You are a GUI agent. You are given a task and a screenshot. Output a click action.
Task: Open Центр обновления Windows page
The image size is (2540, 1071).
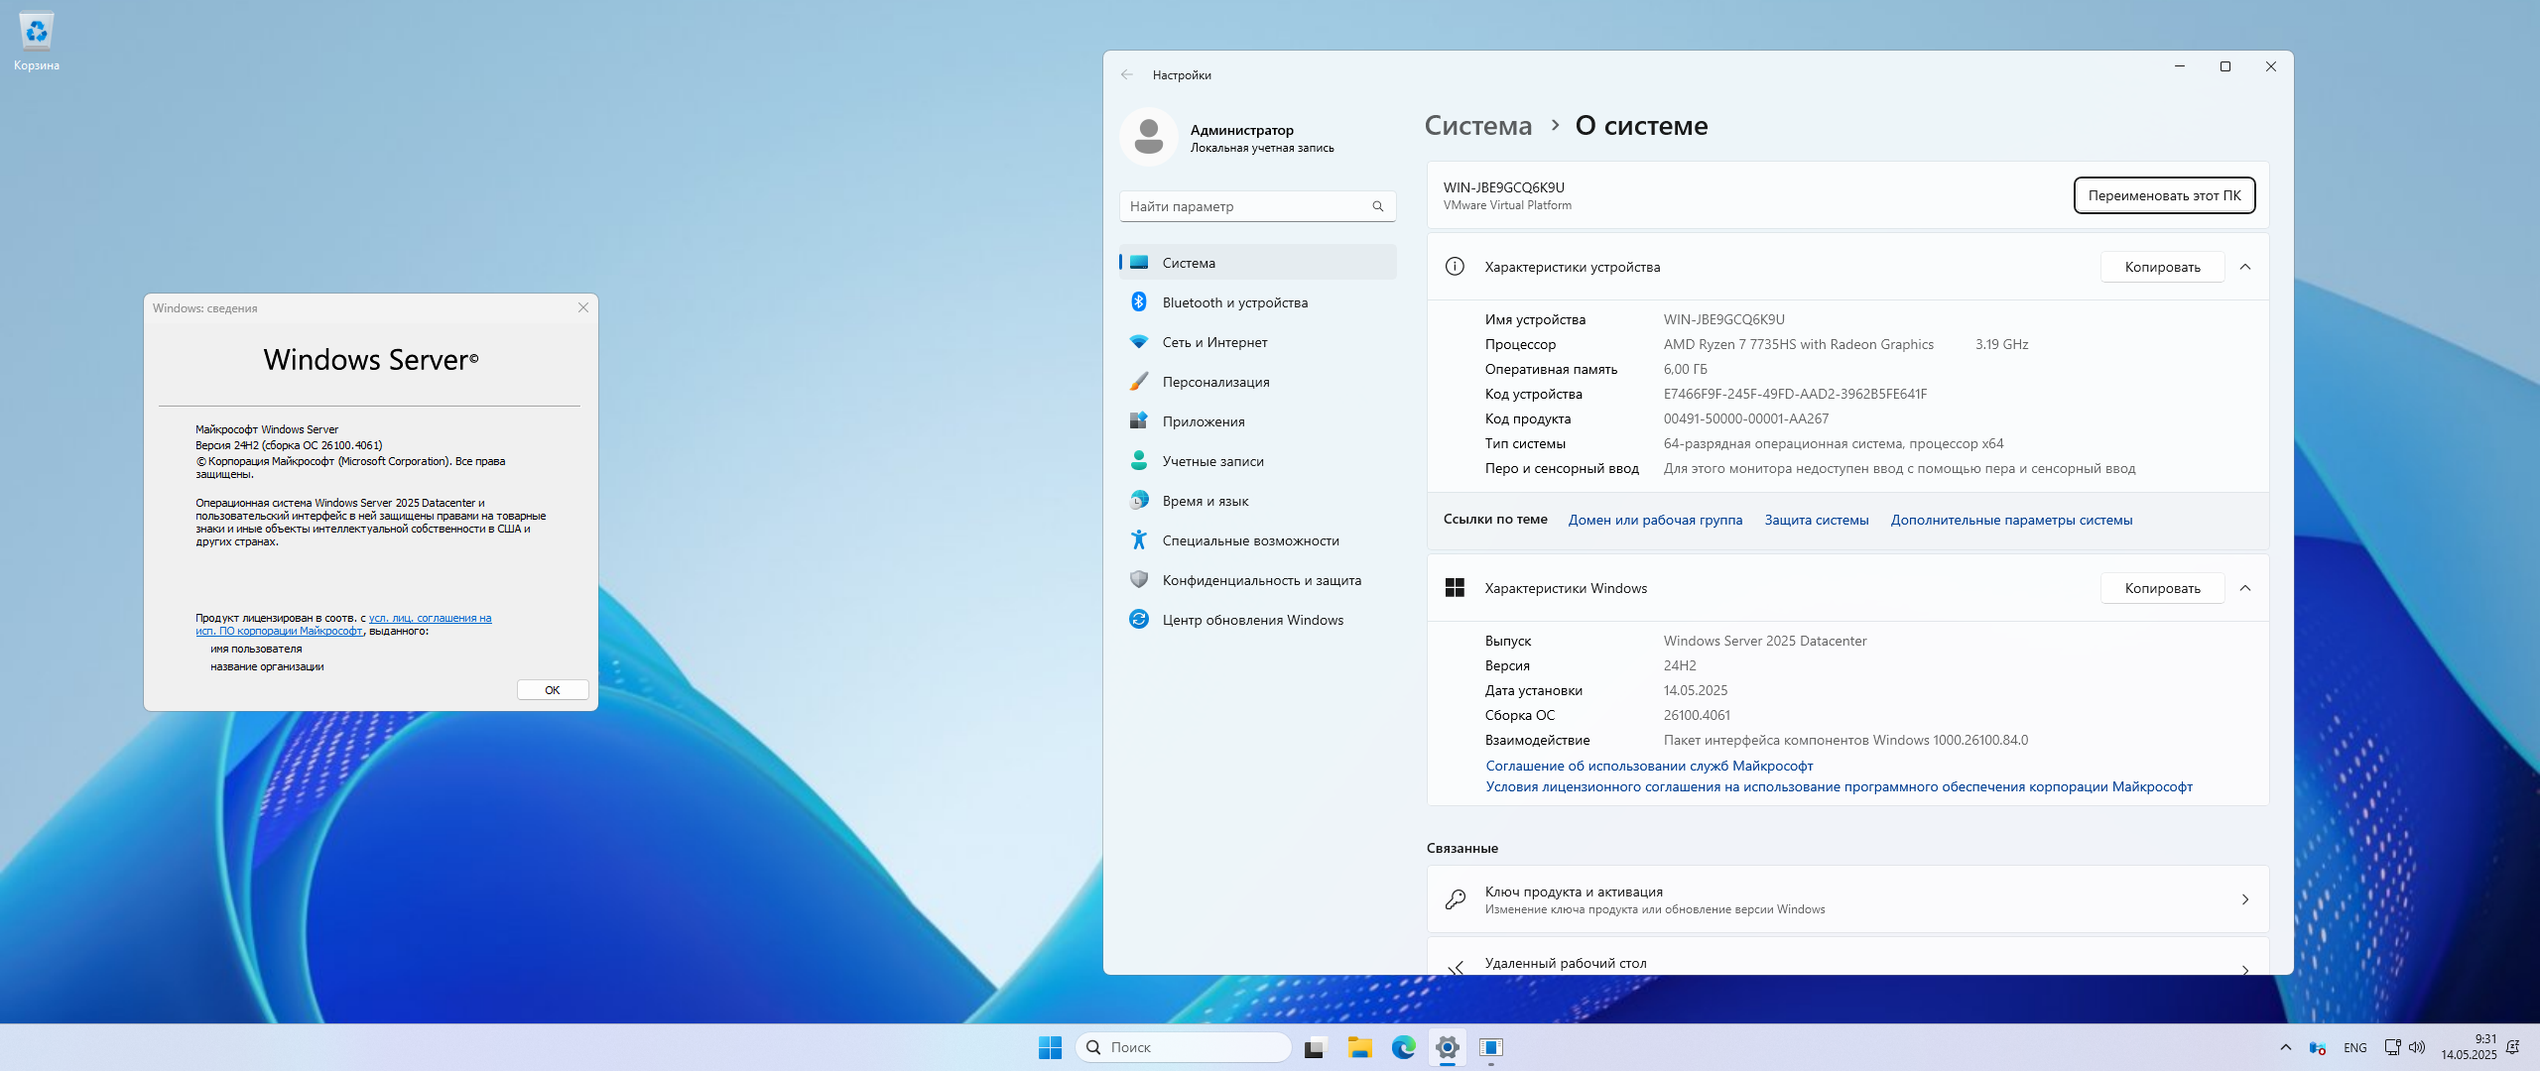1258,620
